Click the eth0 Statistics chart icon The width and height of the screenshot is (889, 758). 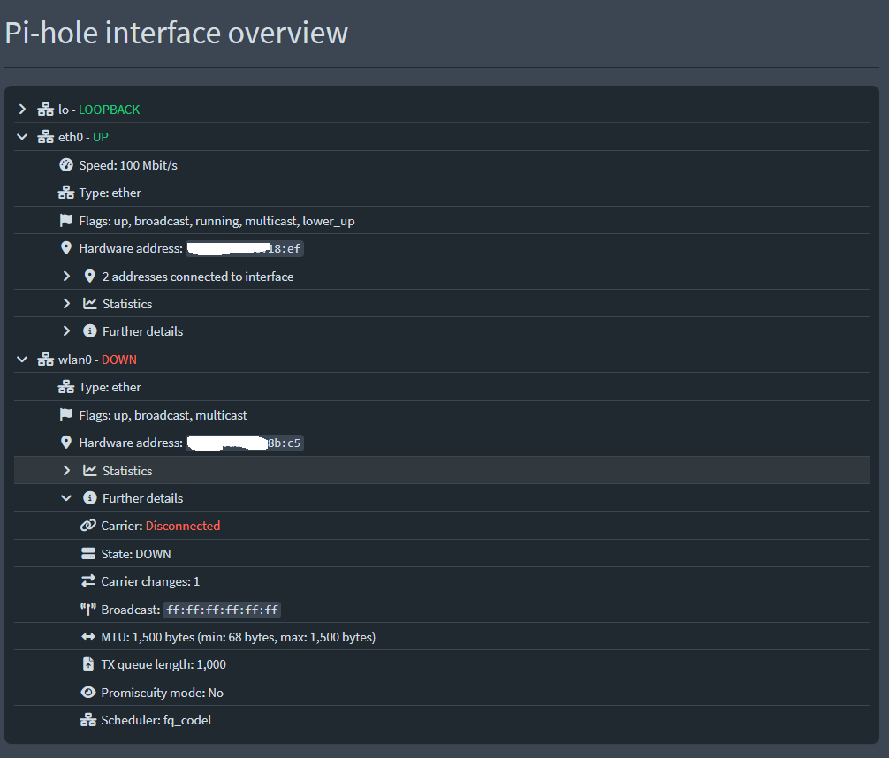click(x=89, y=303)
